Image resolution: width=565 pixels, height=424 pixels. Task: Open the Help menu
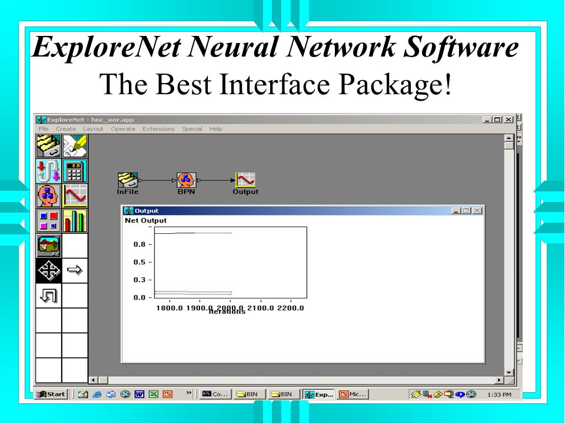215,129
